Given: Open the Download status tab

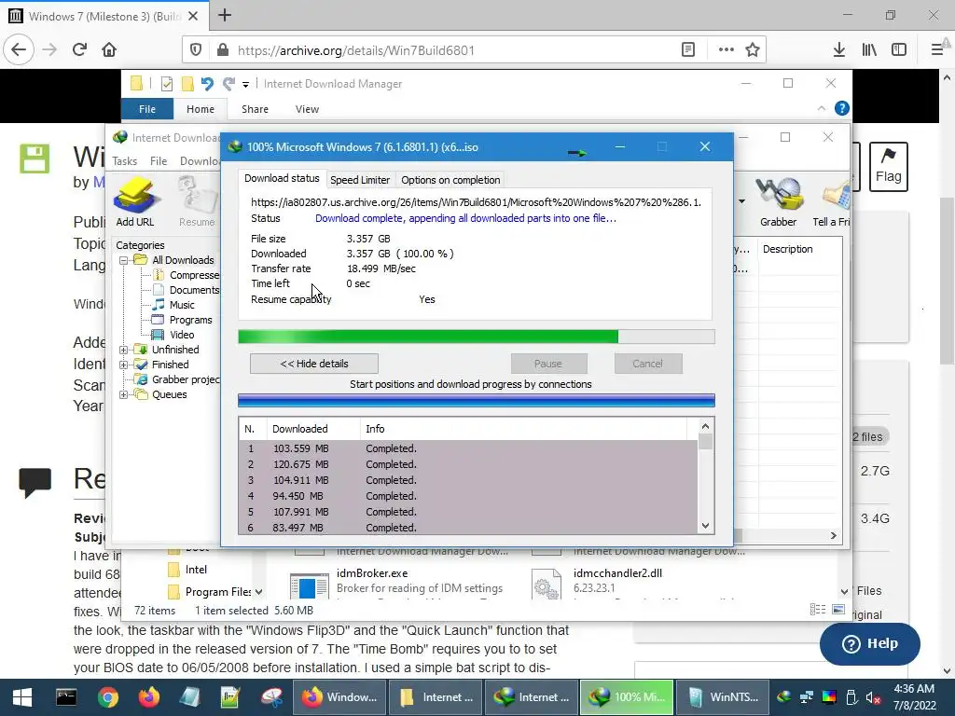Looking at the screenshot, I should (x=282, y=178).
